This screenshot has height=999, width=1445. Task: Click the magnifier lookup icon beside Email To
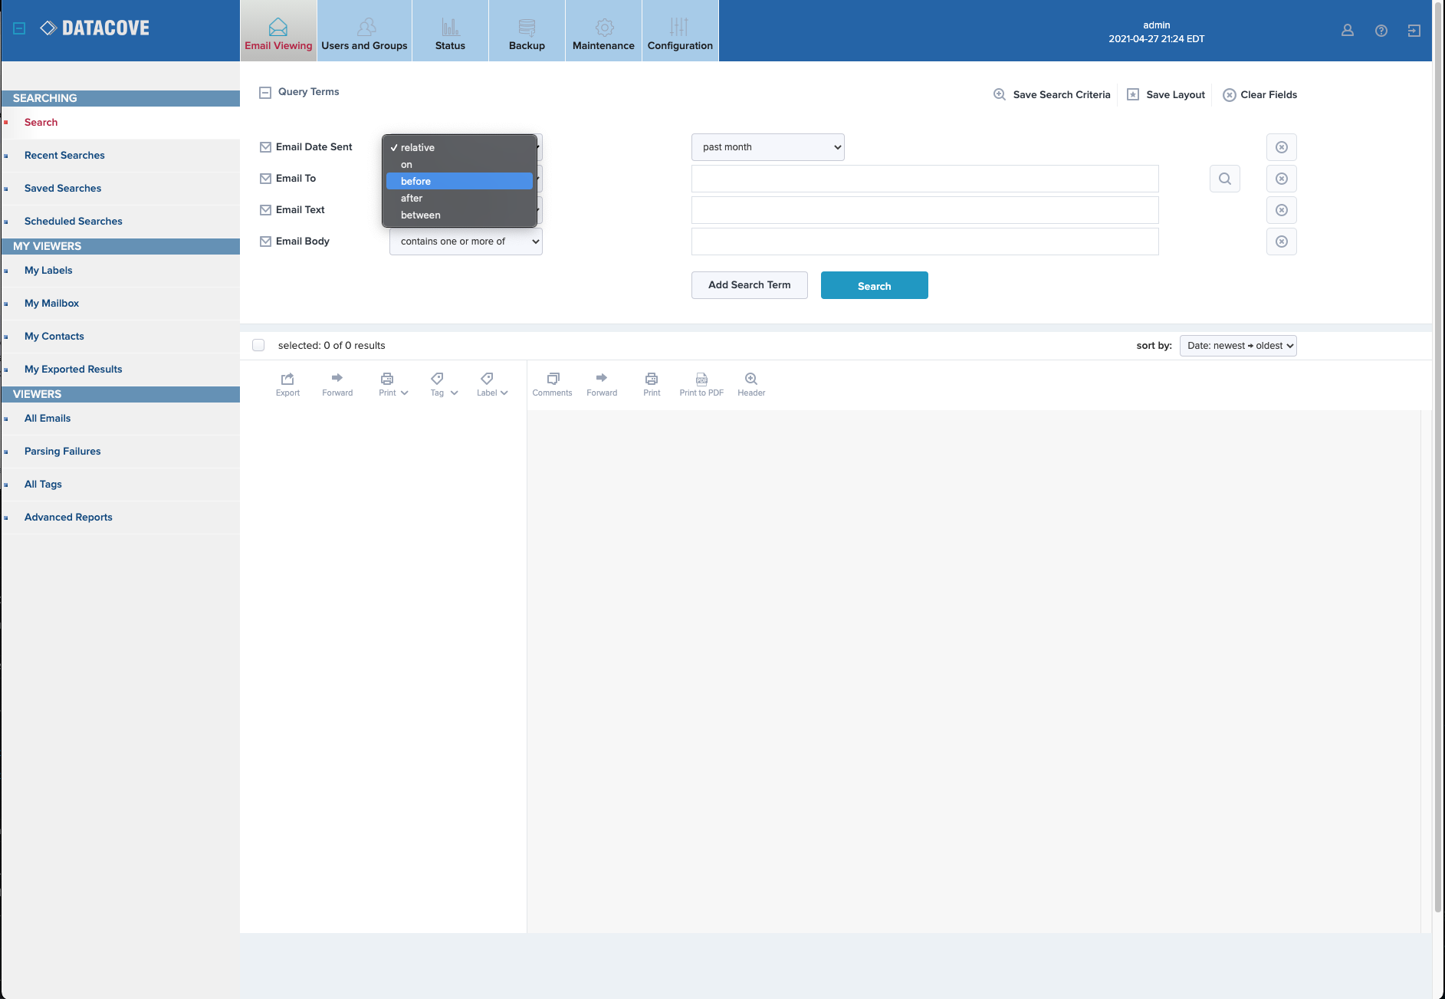tap(1224, 179)
